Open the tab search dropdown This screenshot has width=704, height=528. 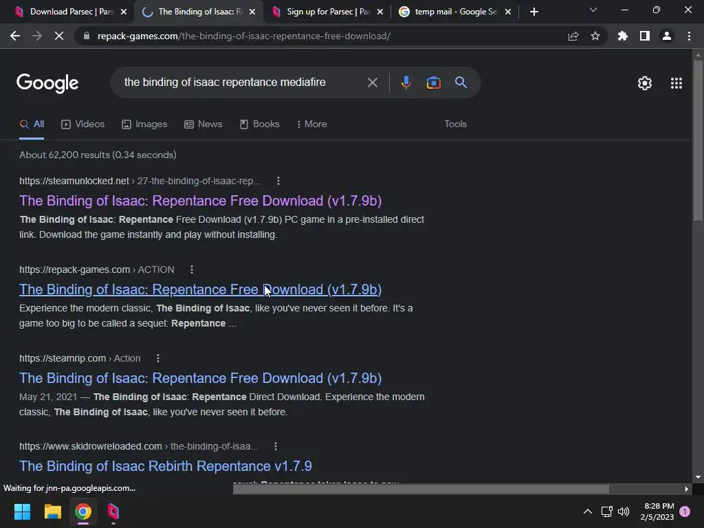tap(593, 10)
